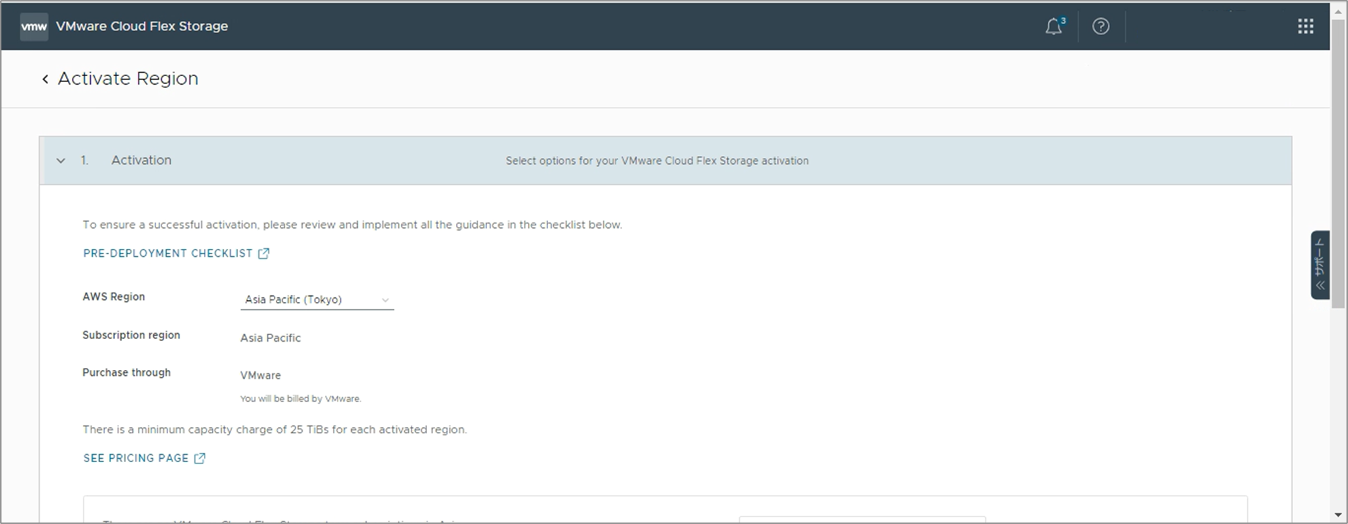Click the scrollbar down arrow
Viewport: 1348px width, 524px height.
click(x=1339, y=516)
